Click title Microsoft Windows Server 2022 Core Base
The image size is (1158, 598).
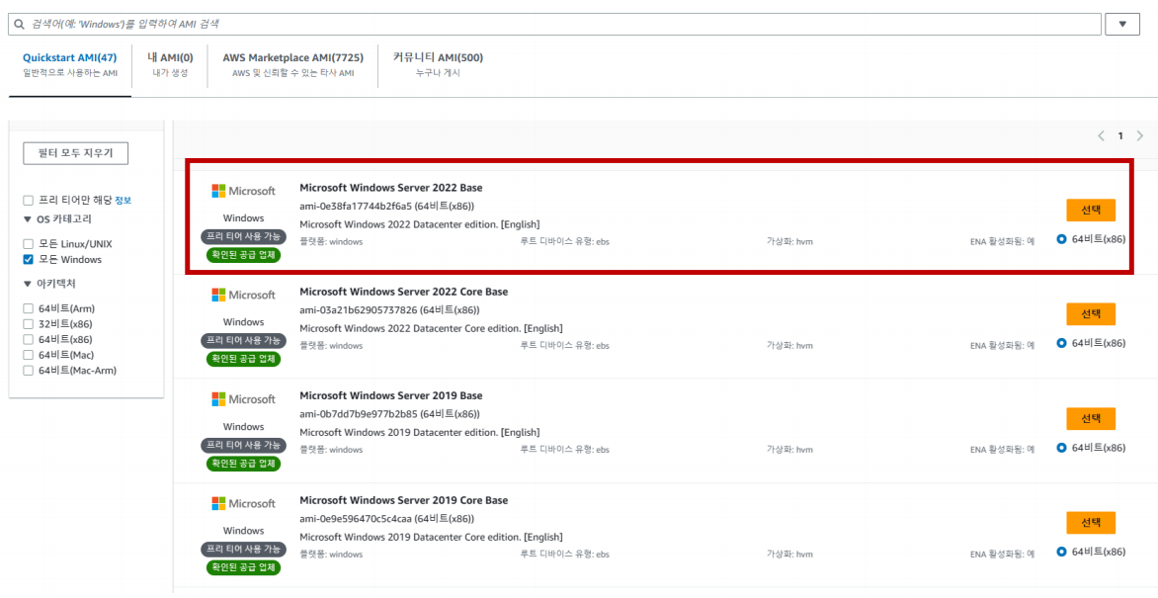pos(404,292)
